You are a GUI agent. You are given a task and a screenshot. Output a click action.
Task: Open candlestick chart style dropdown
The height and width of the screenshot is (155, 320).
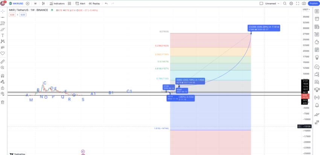(43, 3)
